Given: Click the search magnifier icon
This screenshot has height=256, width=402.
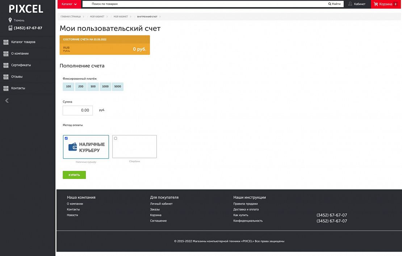Looking at the screenshot, I should [330, 4].
